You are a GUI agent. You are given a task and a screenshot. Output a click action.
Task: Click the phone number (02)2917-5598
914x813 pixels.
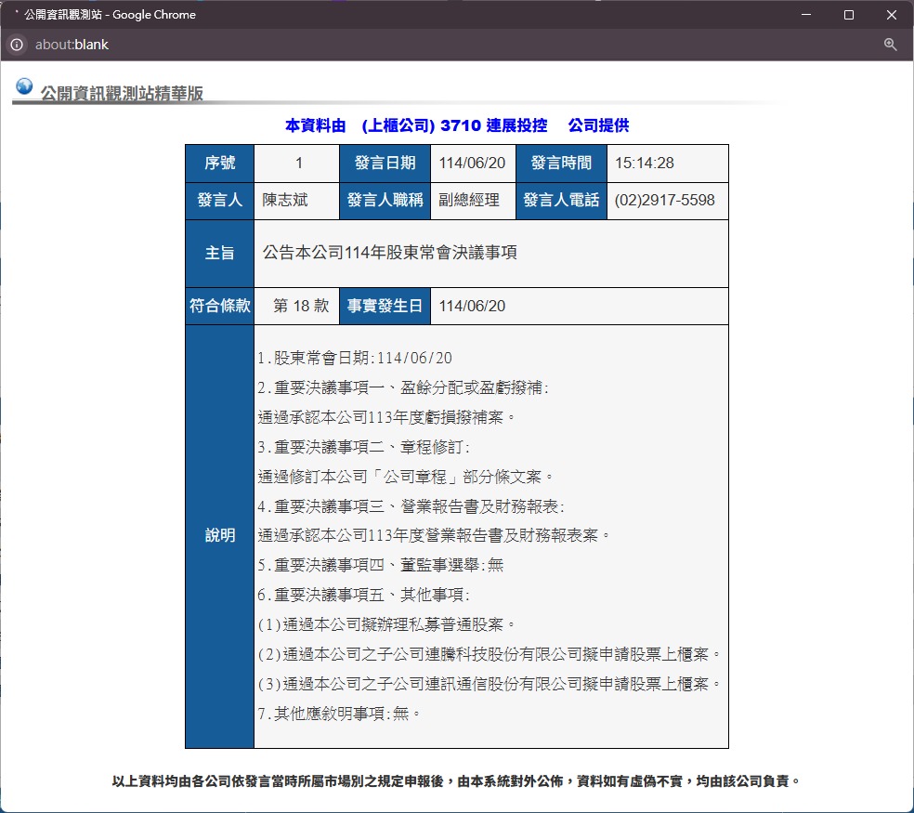[664, 200]
